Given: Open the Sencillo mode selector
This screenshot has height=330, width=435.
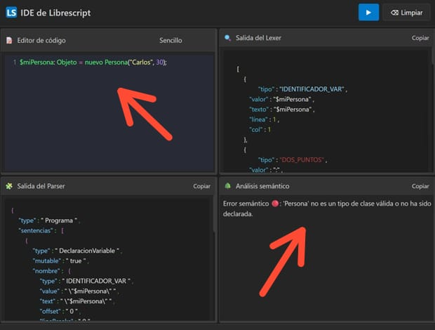Looking at the screenshot, I should point(170,41).
